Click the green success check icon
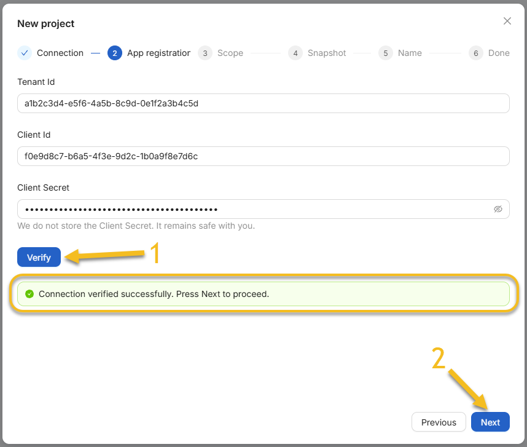 pos(29,294)
